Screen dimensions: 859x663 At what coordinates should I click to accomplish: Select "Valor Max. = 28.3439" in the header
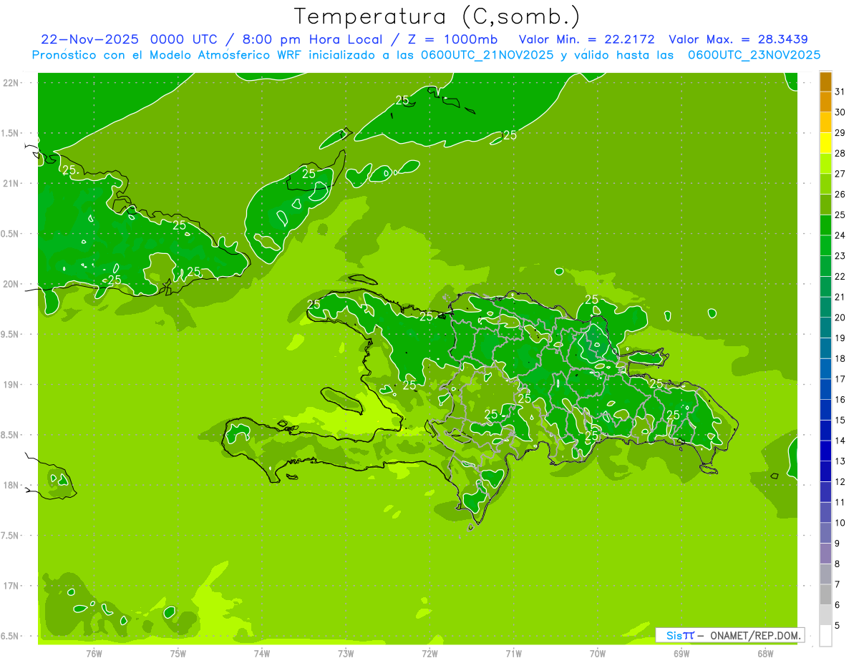(739, 39)
